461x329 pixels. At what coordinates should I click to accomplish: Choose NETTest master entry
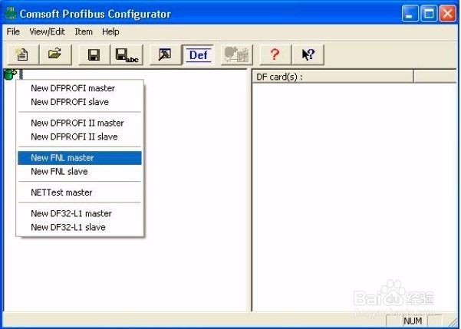click(80, 192)
